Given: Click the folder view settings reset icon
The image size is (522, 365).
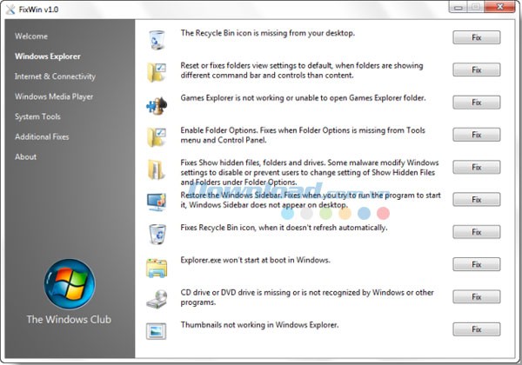Looking at the screenshot, I should (x=157, y=71).
